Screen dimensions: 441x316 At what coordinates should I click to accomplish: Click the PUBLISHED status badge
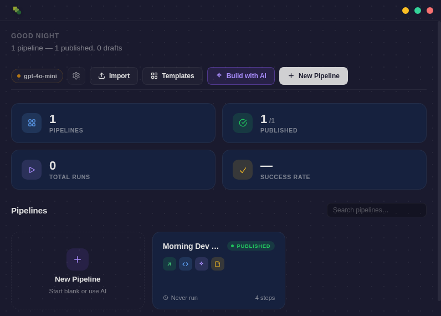pos(251,246)
